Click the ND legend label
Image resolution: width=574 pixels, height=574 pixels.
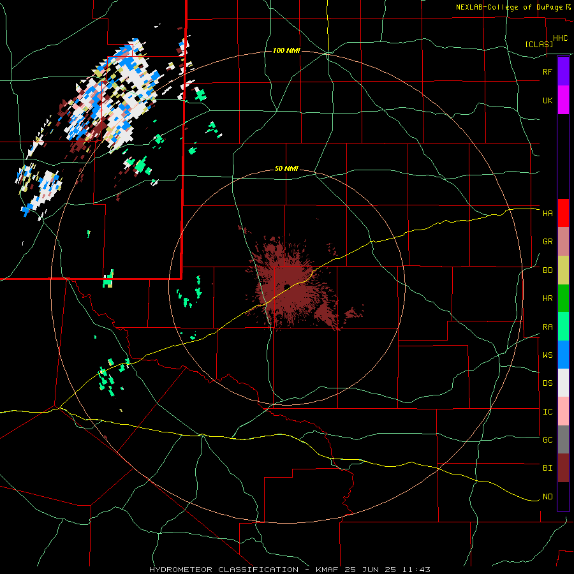[x=547, y=497]
